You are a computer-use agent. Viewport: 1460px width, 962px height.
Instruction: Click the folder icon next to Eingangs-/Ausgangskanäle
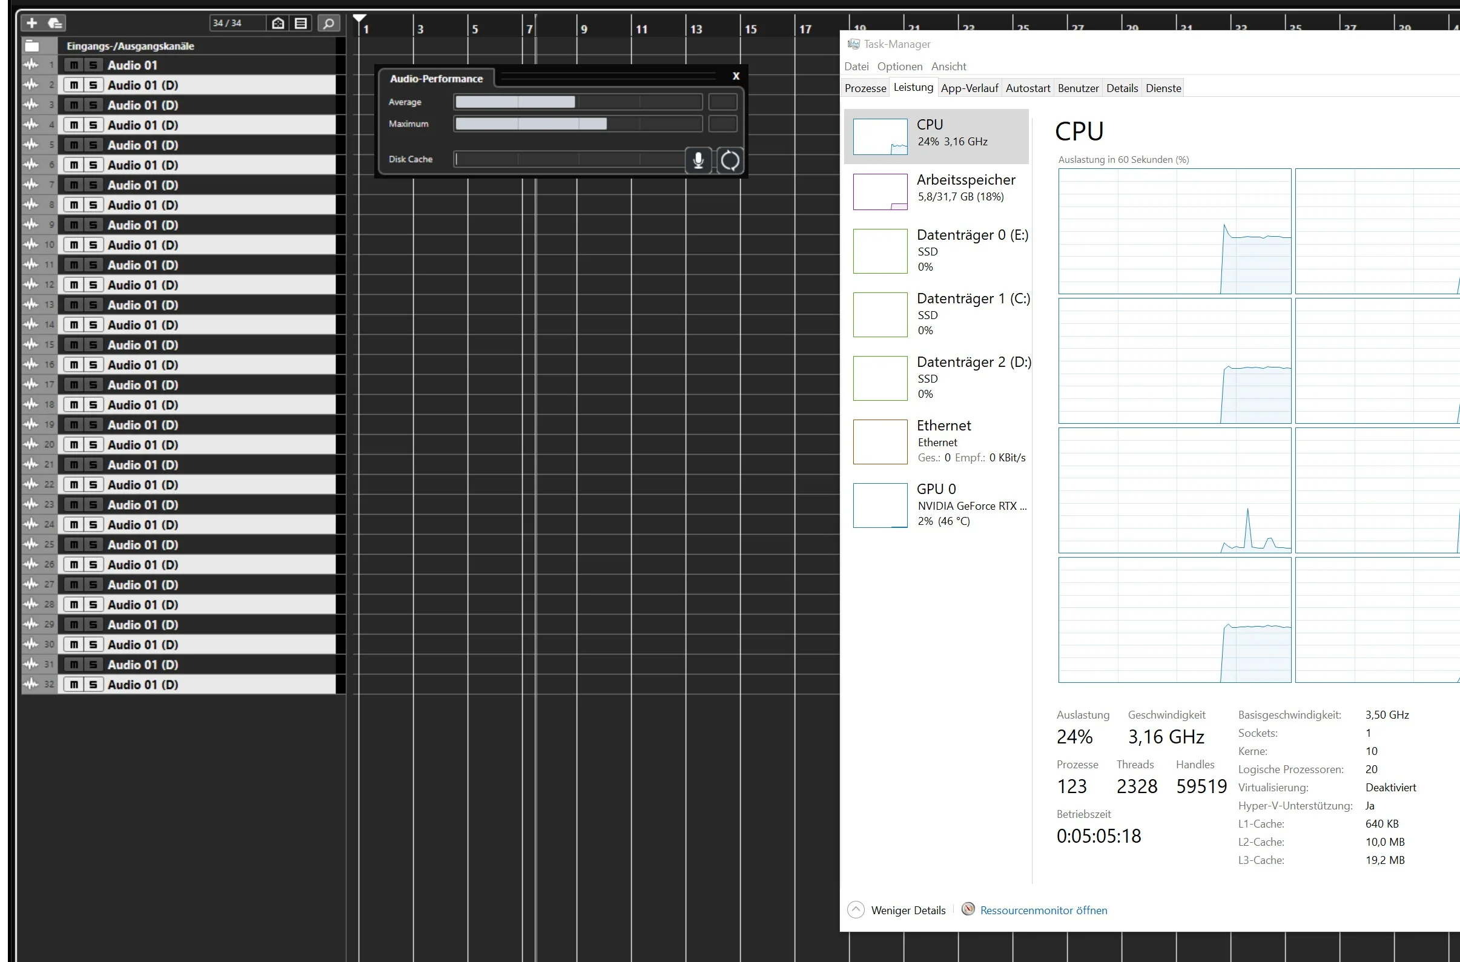coord(32,46)
